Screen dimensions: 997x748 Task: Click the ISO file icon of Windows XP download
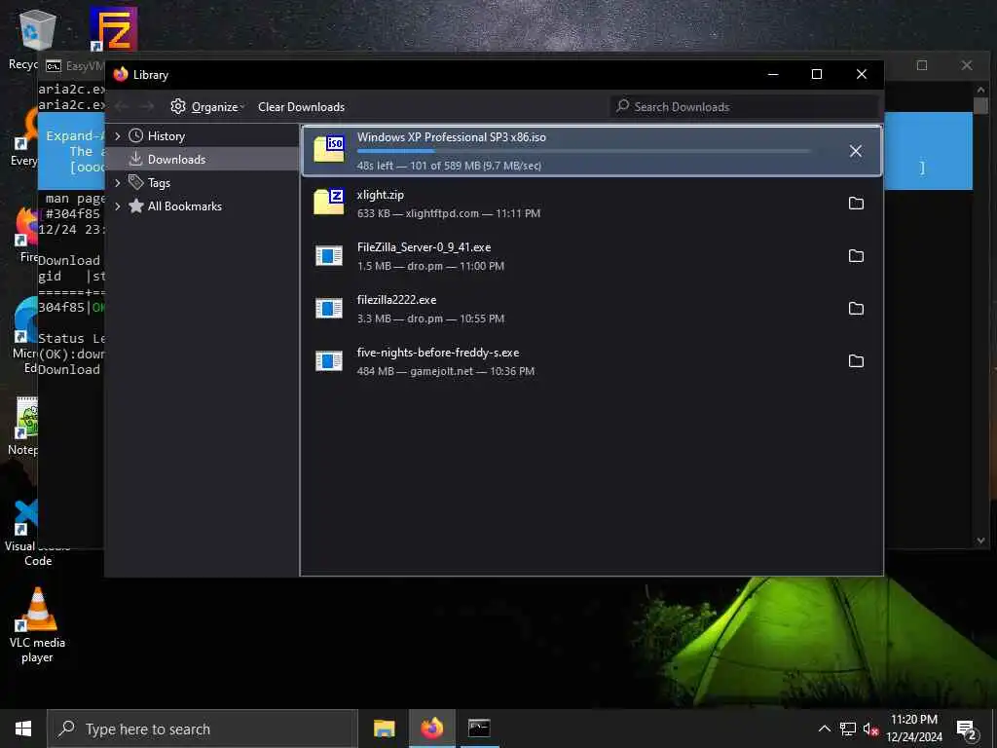[329, 149]
